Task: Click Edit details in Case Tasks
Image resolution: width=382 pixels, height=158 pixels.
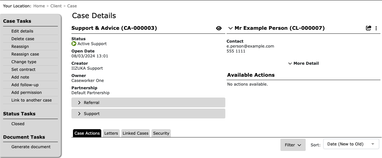Action: point(22,31)
